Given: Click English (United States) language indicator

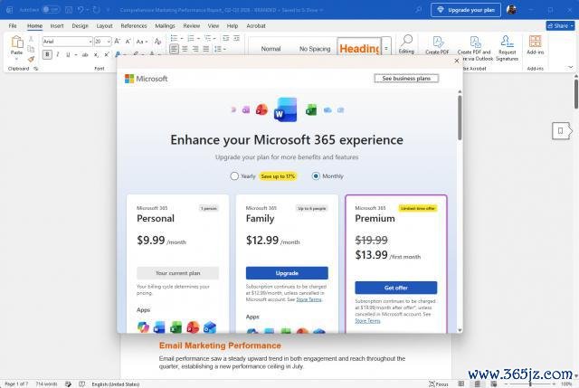Looking at the screenshot, I should pos(115,384).
